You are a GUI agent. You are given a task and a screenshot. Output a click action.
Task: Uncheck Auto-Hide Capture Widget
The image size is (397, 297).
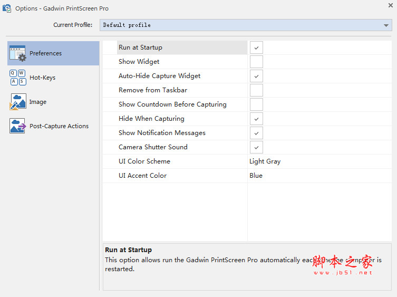pos(256,76)
